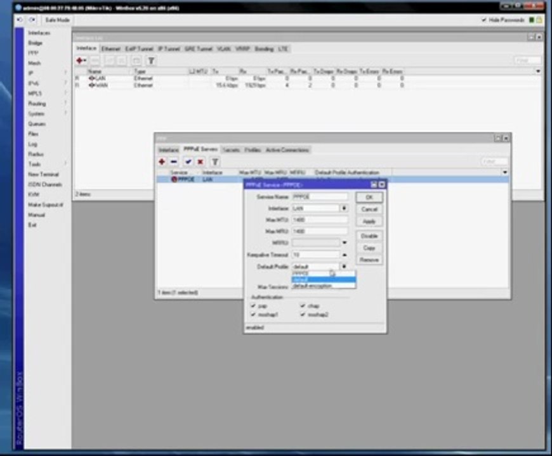Click Apply in PPPoE Service dialog
The height and width of the screenshot is (456, 552).
pos(369,221)
